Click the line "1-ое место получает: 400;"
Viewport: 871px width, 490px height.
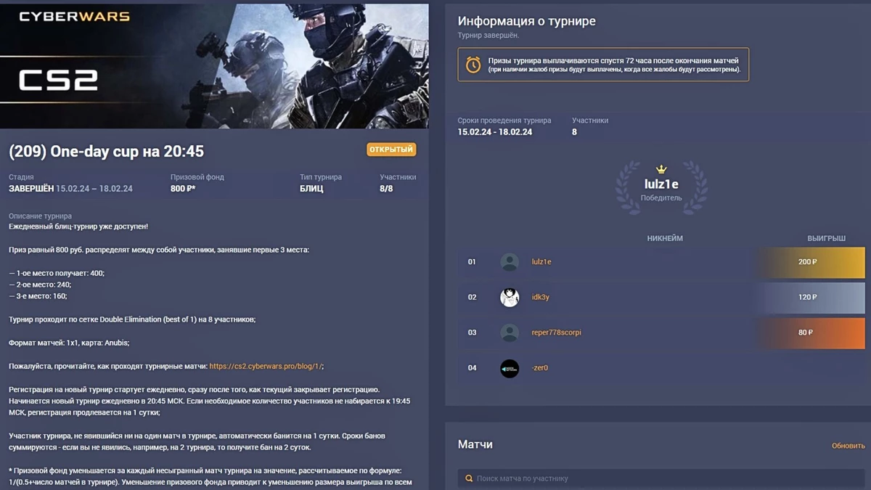[57, 273]
